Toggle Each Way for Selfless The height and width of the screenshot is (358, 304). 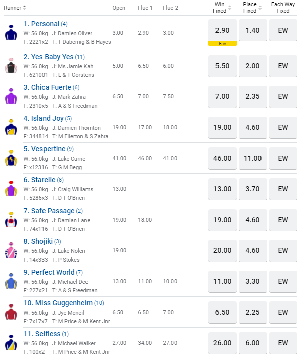pos(283,343)
